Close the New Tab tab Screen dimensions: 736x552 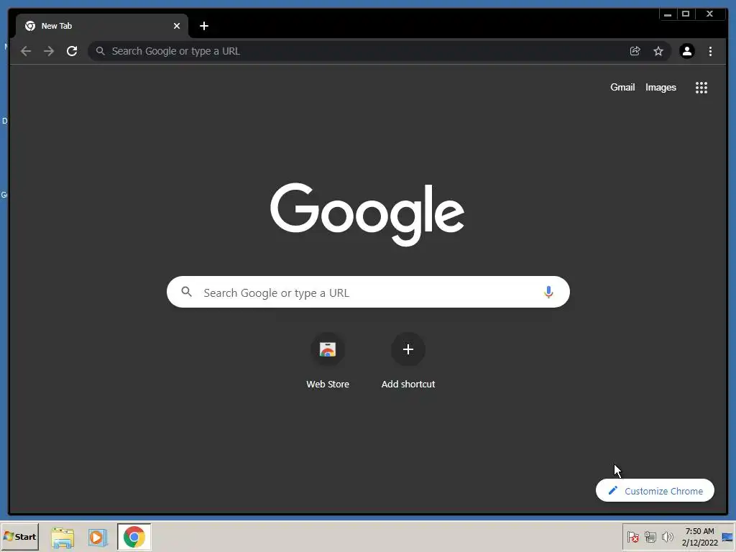(x=177, y=26)
